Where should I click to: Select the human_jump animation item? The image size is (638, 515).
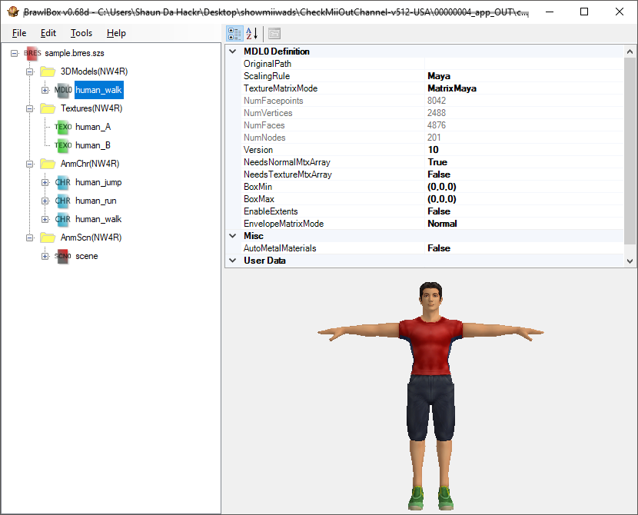[x=98, y=182]
